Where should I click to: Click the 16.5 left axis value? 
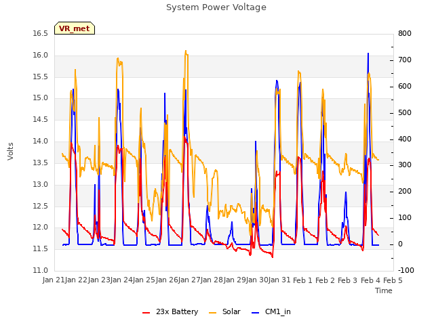tap(41, 34)
